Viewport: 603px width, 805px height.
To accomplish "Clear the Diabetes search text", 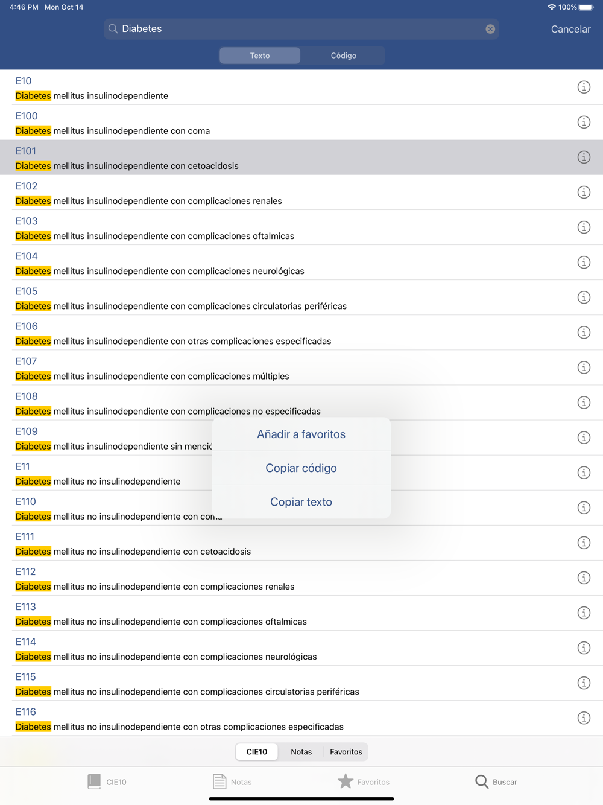I will coord(490,29).
